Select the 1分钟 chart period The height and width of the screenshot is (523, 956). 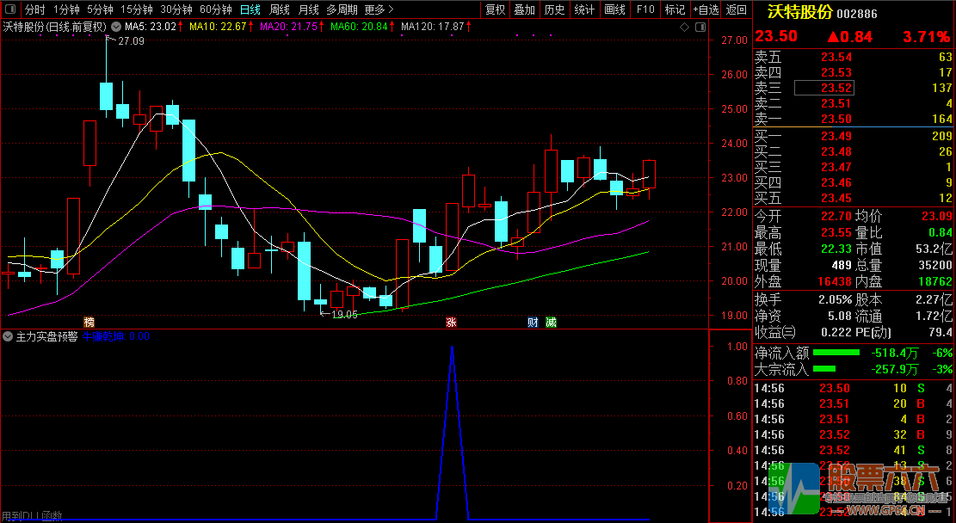(x=66, y=9)
